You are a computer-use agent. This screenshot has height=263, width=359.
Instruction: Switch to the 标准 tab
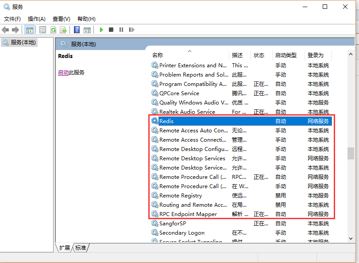(81, 248)
